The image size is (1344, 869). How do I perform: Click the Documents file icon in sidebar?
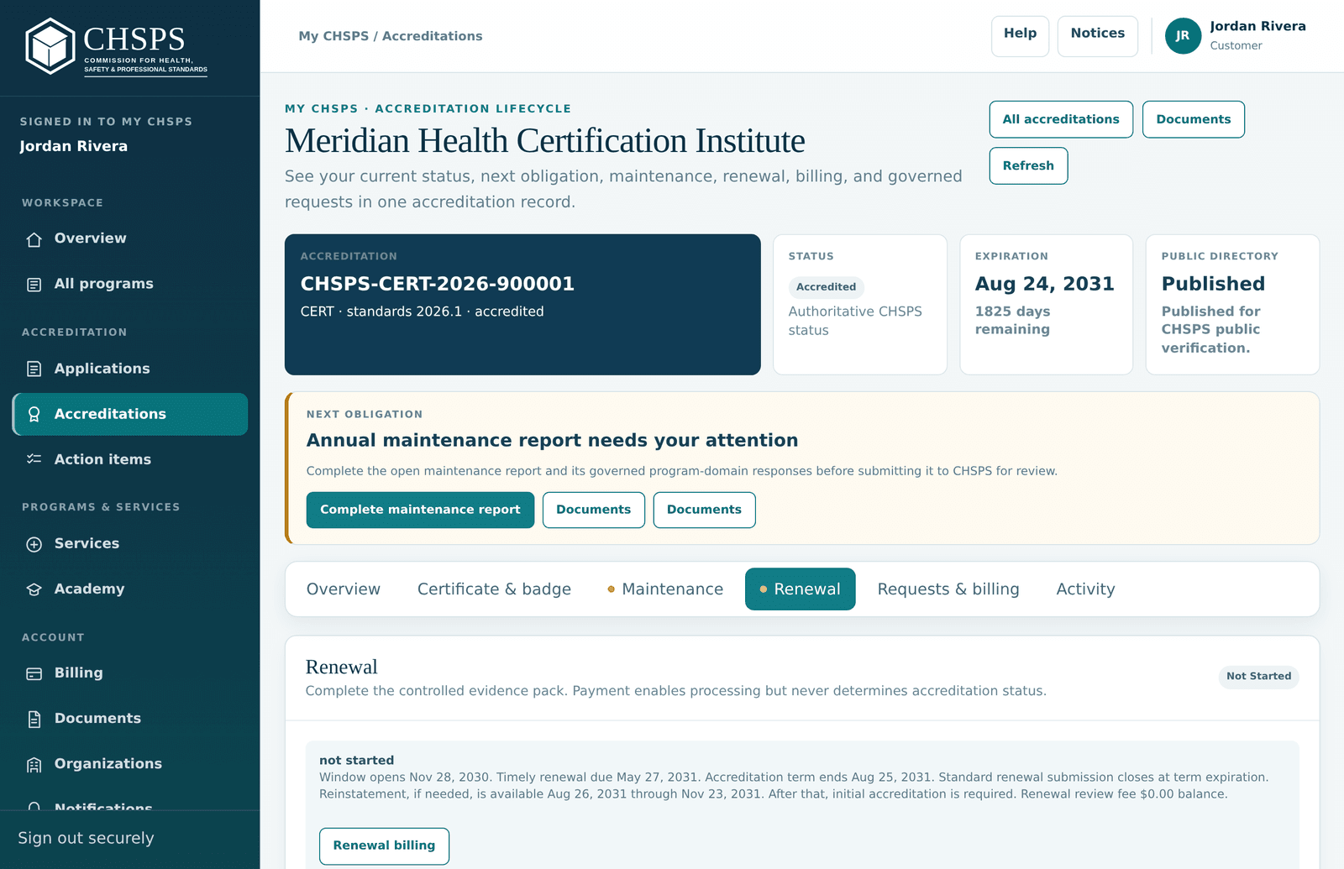(34, 719)
